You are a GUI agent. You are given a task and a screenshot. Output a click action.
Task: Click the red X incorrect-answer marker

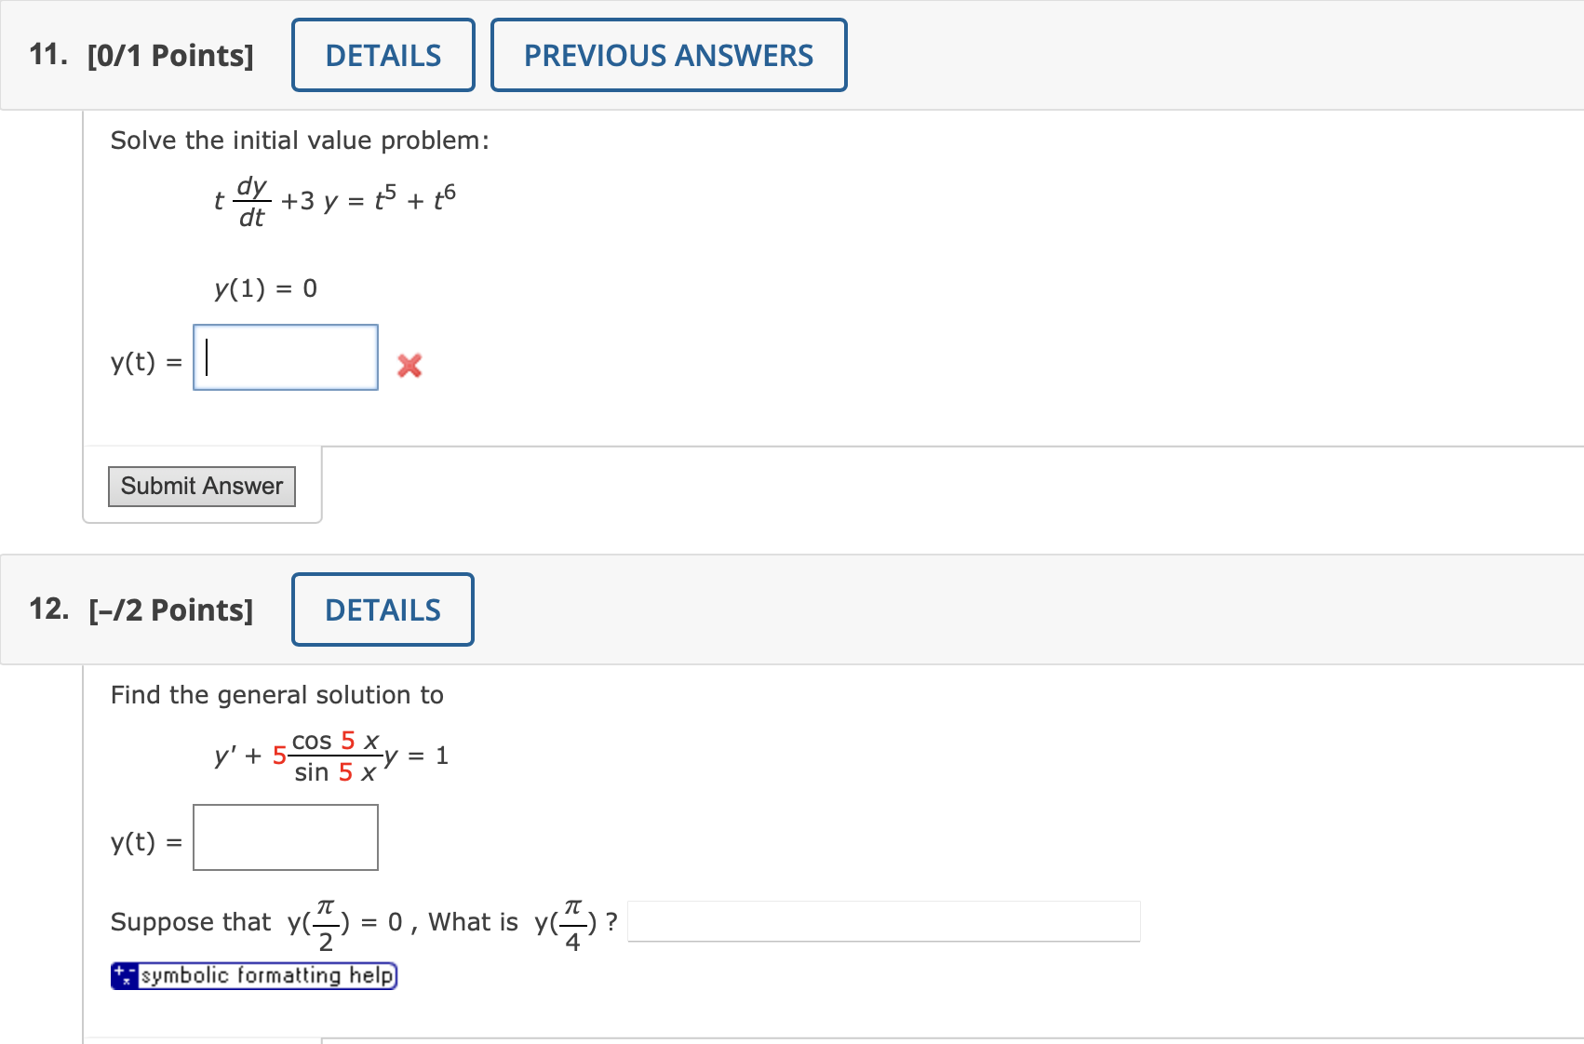tap(409, 366)
